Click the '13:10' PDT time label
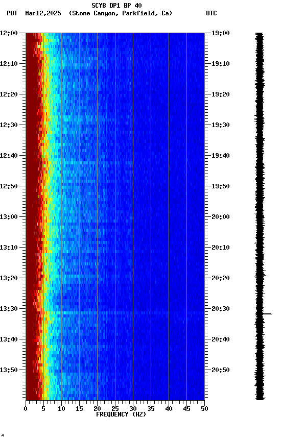Image resolution: width=282 pixels, height=441 pixels. 9,248
